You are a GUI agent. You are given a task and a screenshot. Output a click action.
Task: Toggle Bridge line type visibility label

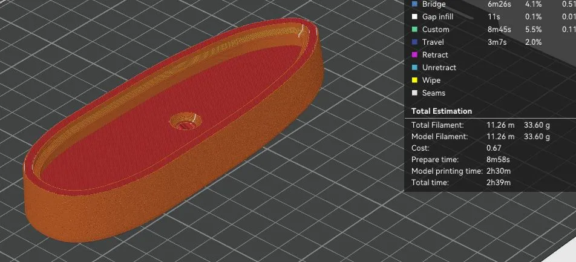click(434, 4)
